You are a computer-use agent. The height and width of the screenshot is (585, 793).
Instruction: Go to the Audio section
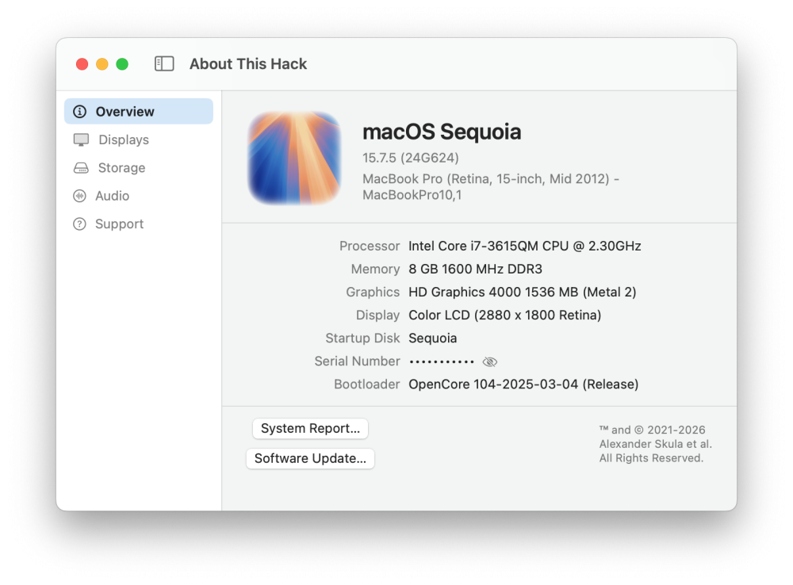click(139, 196)
